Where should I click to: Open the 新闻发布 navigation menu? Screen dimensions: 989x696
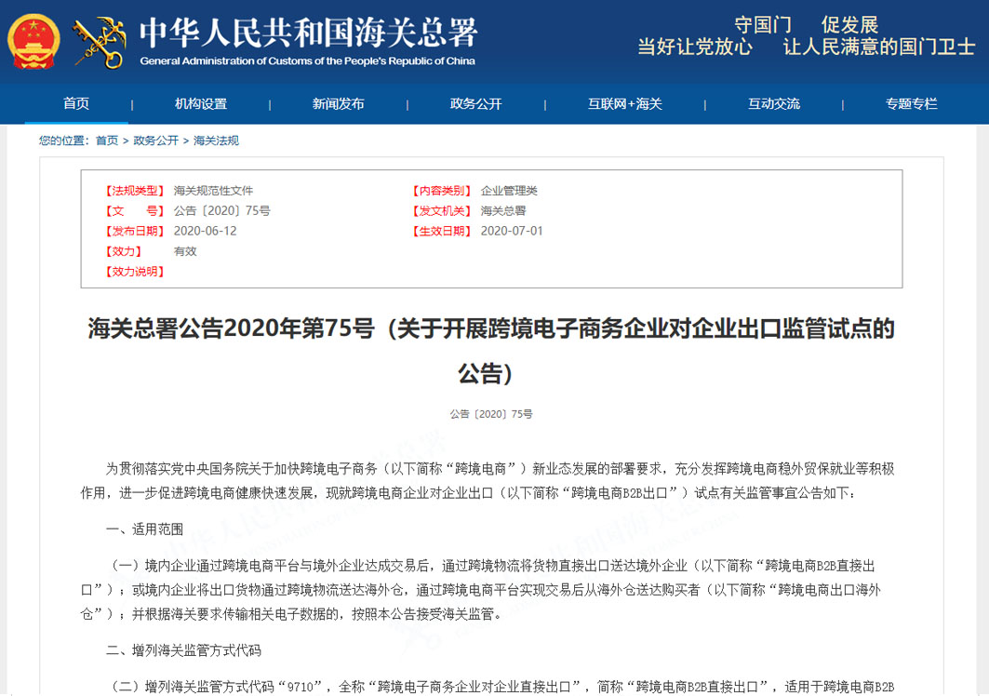[339, 103]
